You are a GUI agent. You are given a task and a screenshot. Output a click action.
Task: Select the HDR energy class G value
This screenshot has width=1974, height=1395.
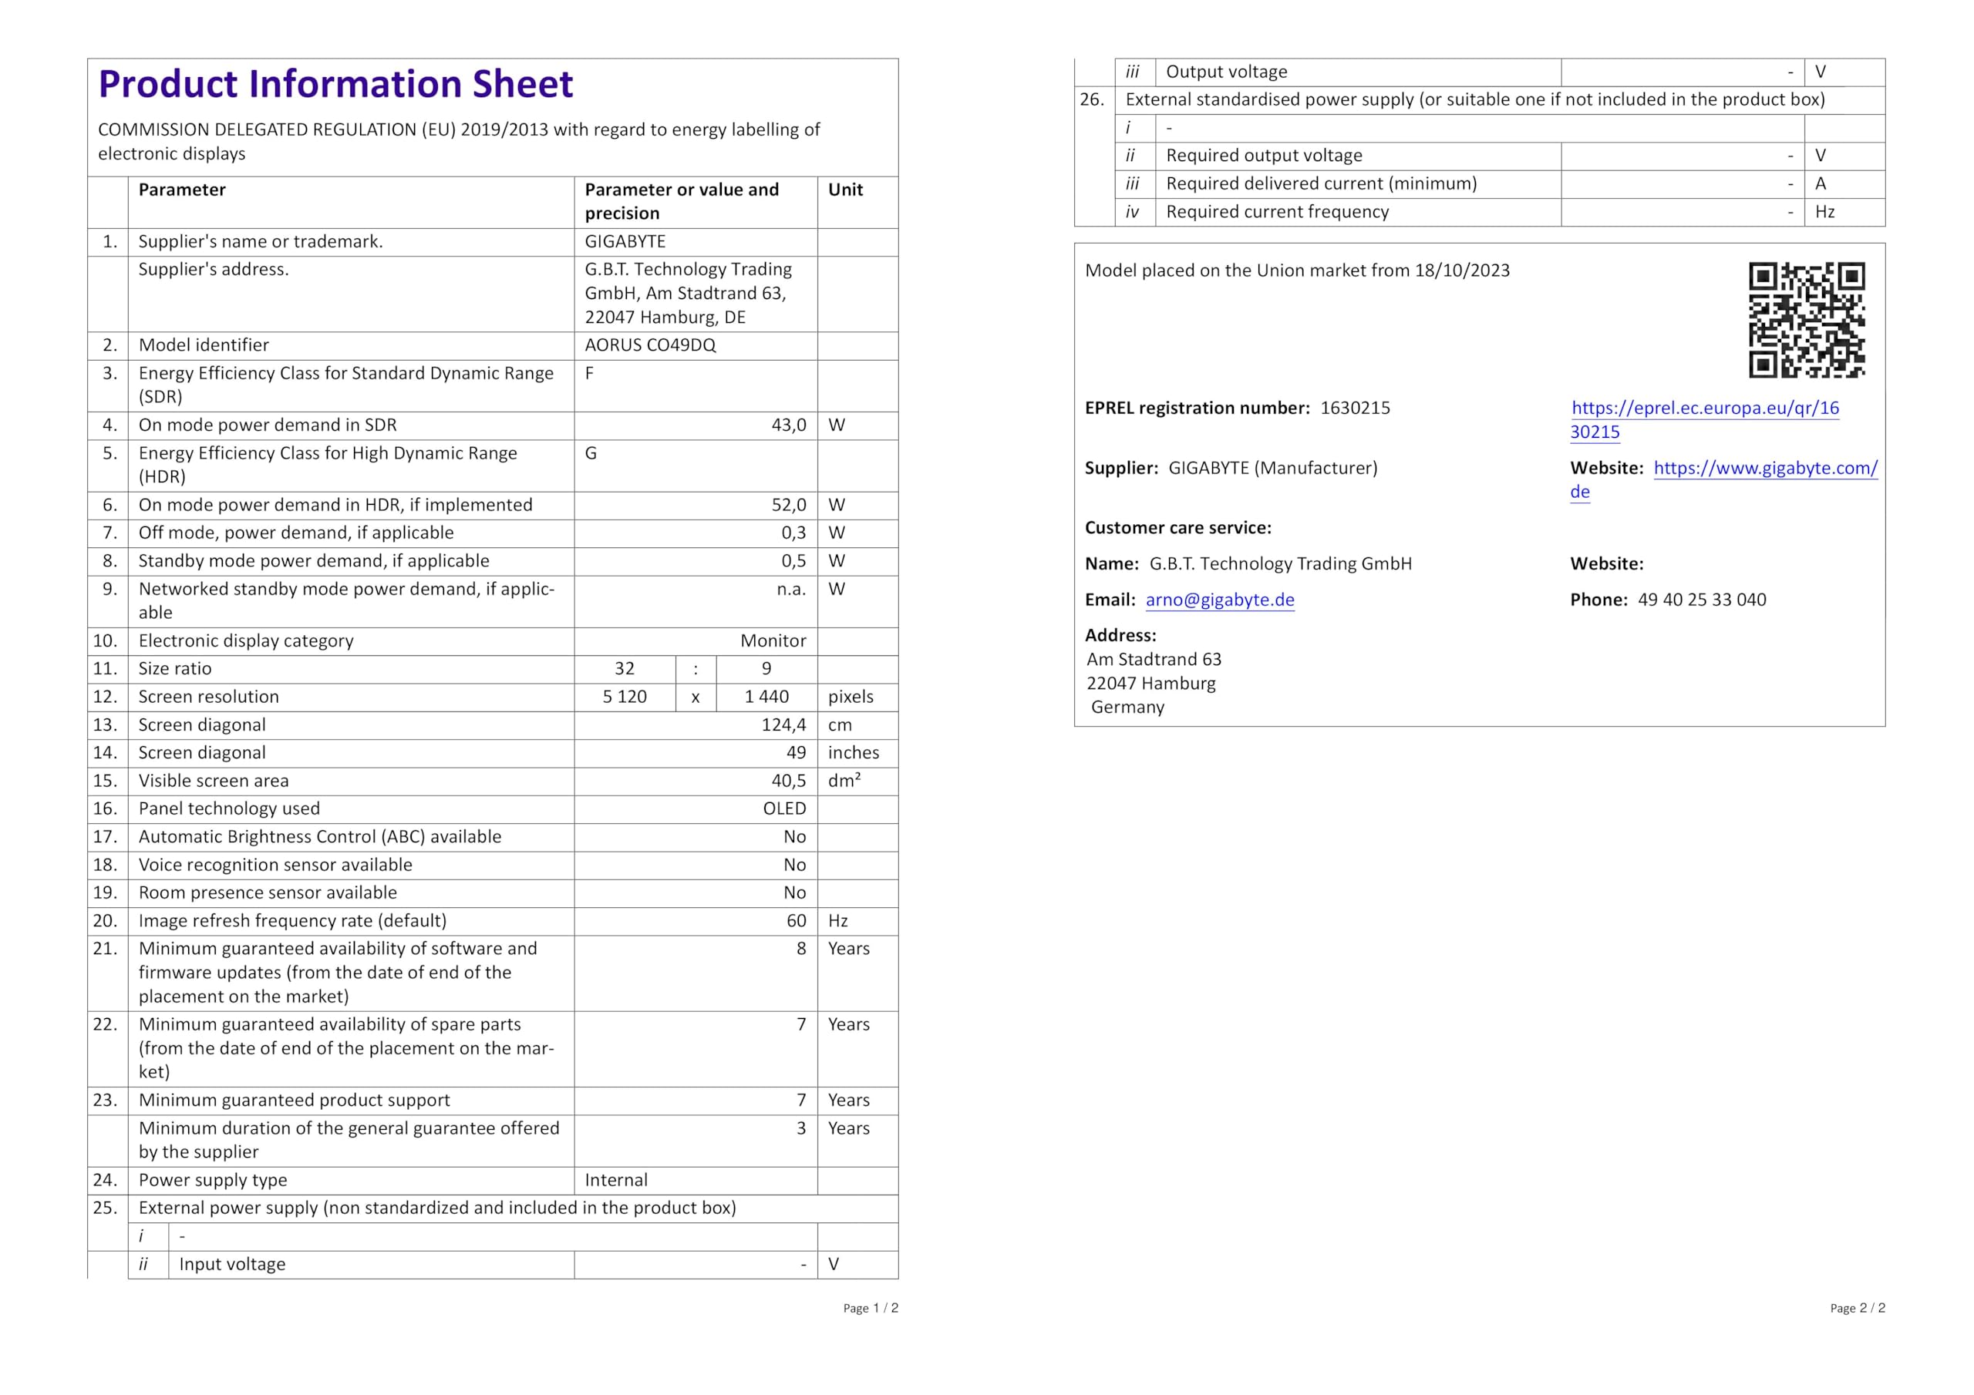coord(591,454)
